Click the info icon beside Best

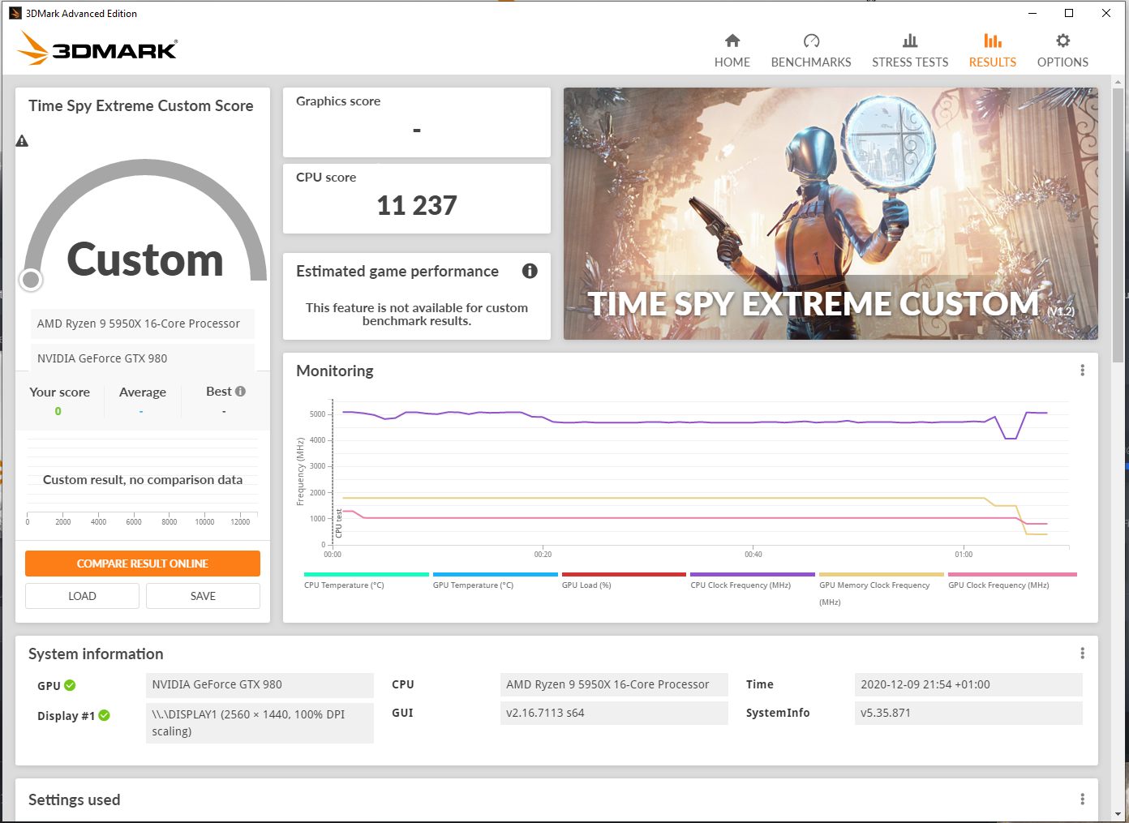click(240, 391)
